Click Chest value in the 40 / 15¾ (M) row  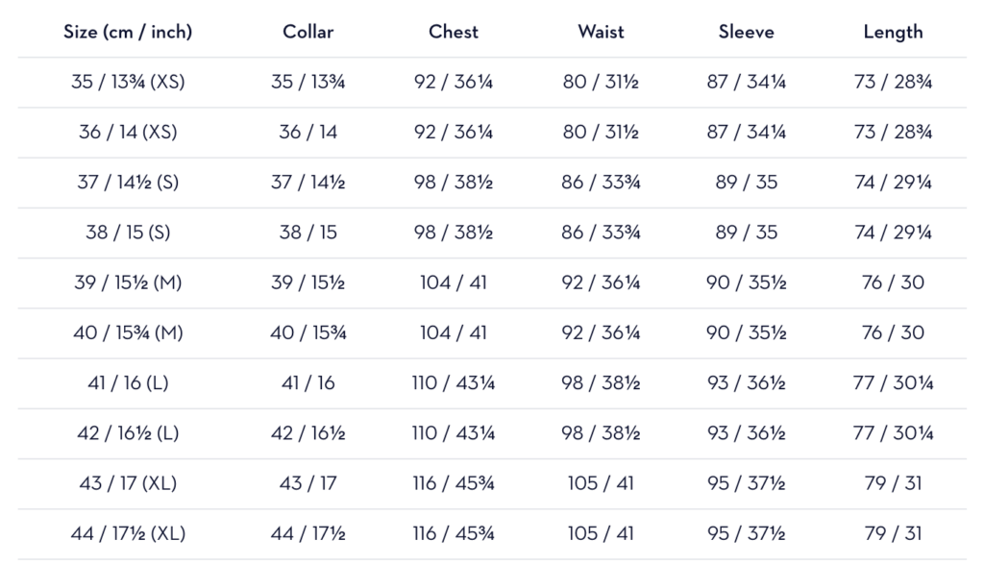(x=454, y=332)
